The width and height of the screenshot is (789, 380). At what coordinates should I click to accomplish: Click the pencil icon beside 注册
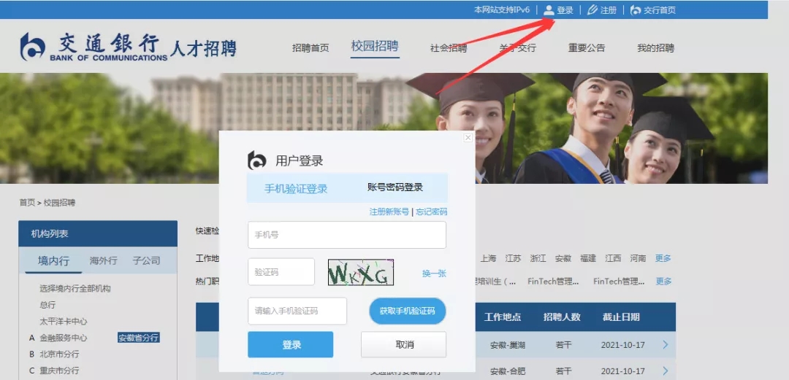[592, 10]
